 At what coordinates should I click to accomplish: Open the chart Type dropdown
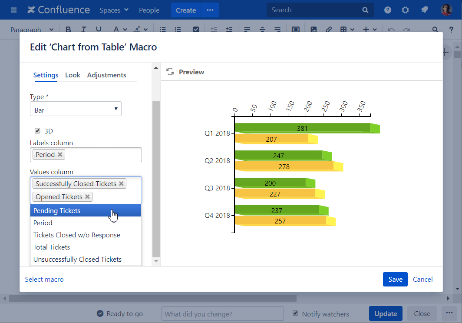coord(76,109)
